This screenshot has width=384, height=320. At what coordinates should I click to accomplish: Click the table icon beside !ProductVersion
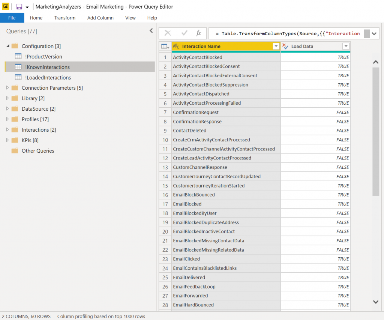point(18,56)
